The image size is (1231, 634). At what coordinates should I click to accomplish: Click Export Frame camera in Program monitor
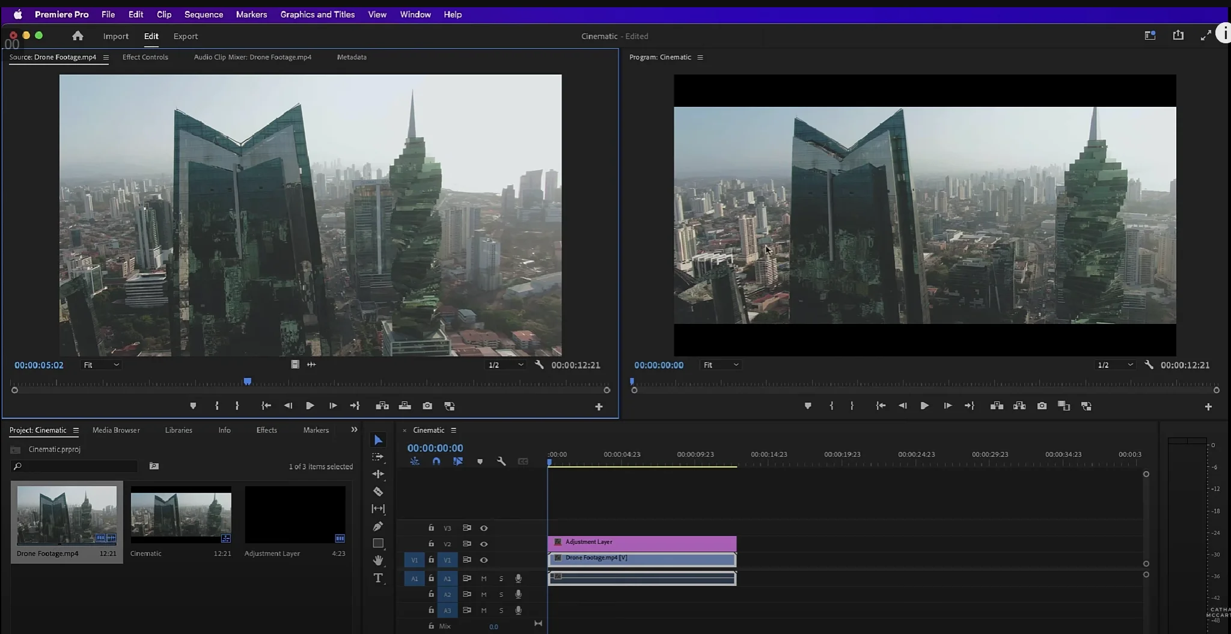pyautogui.click(x=1042, y=406)
